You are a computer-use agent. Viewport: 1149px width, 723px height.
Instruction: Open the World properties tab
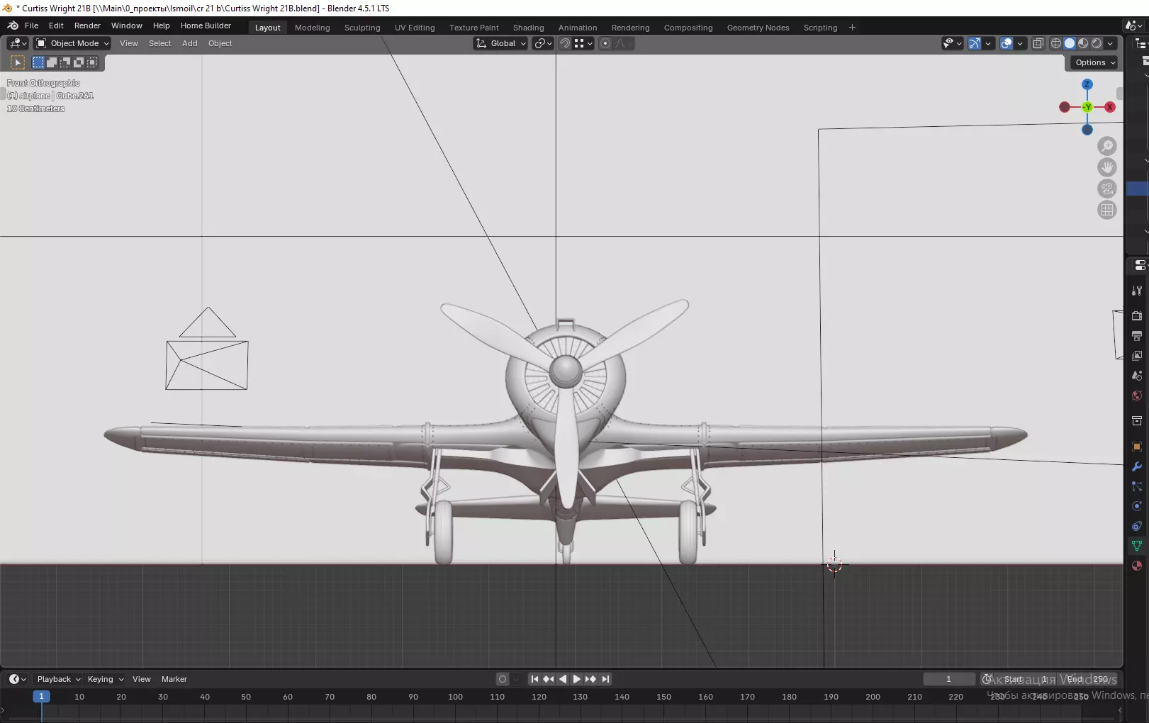1137,396
